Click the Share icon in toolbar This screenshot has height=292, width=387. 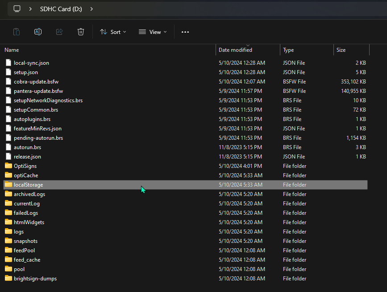tap(59, 32)
